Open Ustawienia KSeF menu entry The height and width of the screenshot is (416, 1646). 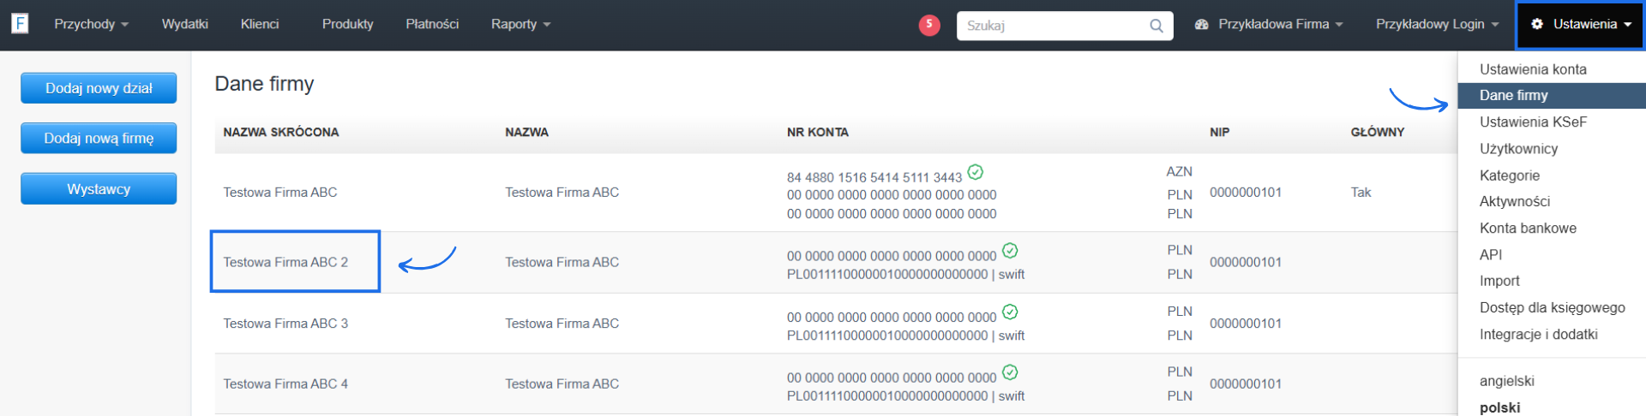[1533, 122]
